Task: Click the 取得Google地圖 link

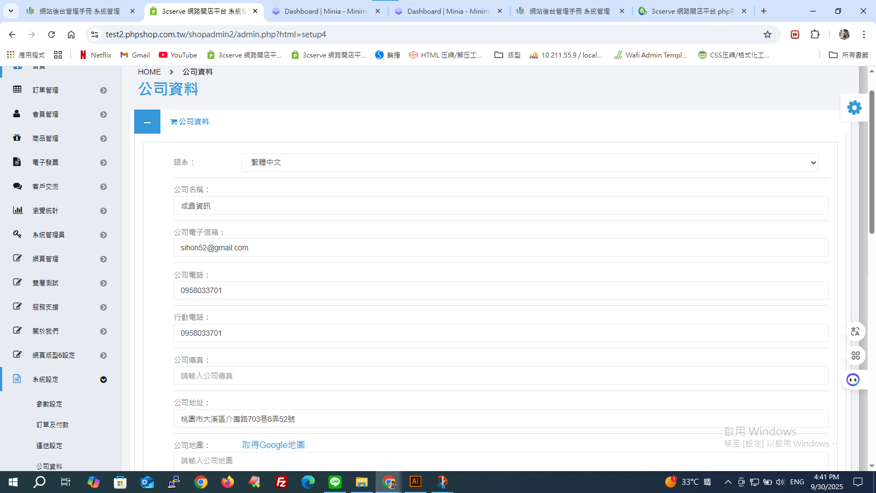Action: tap(273, 445)
